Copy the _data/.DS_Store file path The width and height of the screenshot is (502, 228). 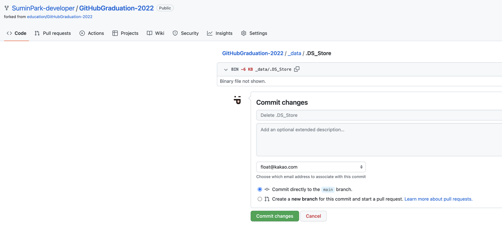coord(297,69)
